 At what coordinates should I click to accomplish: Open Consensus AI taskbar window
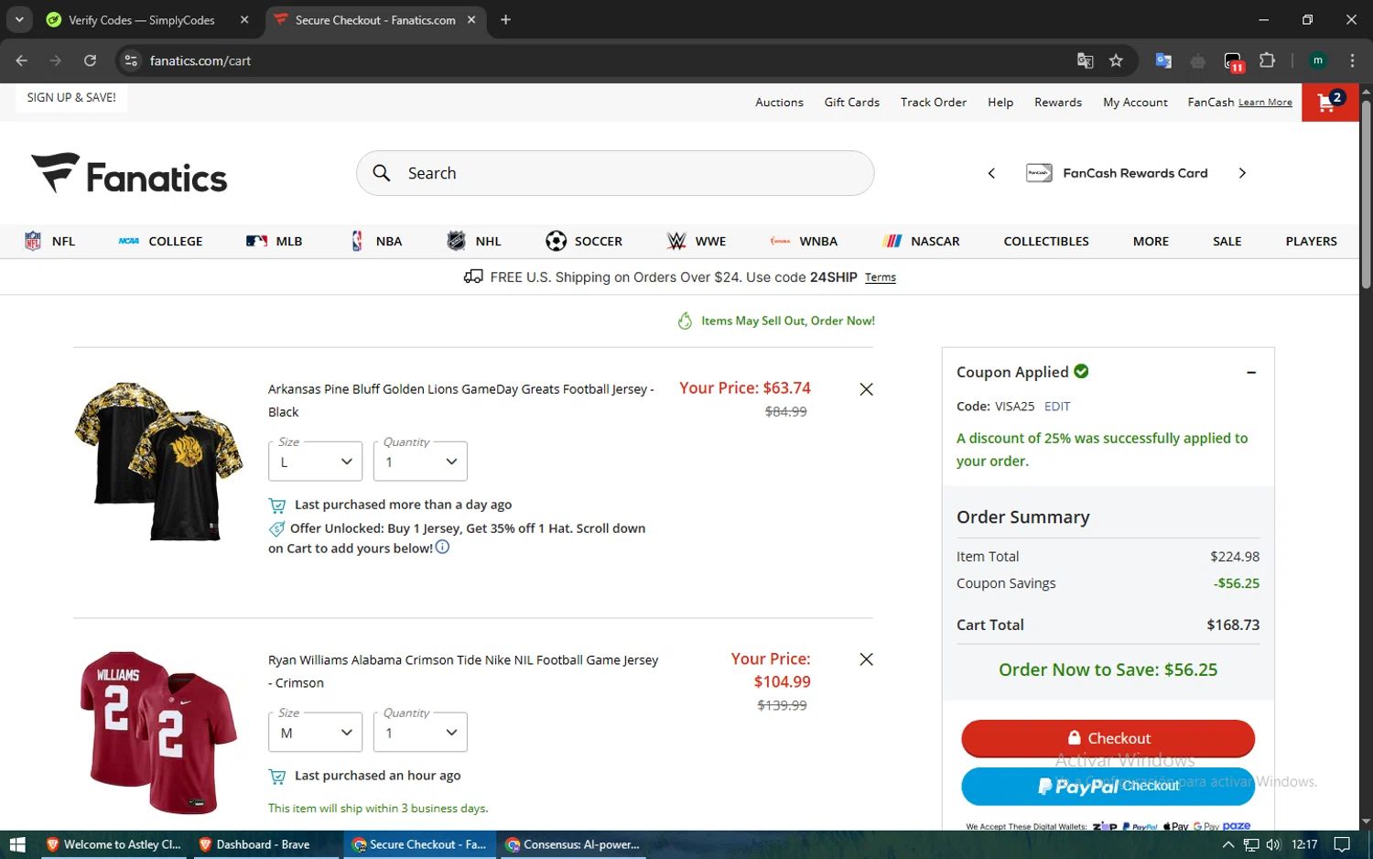point(573,844)
